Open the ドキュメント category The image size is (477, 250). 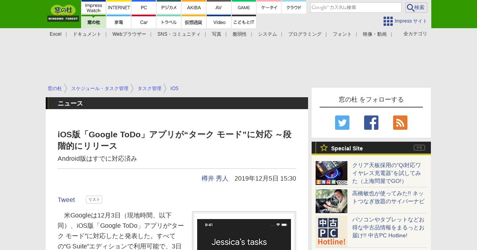[87, 34]
